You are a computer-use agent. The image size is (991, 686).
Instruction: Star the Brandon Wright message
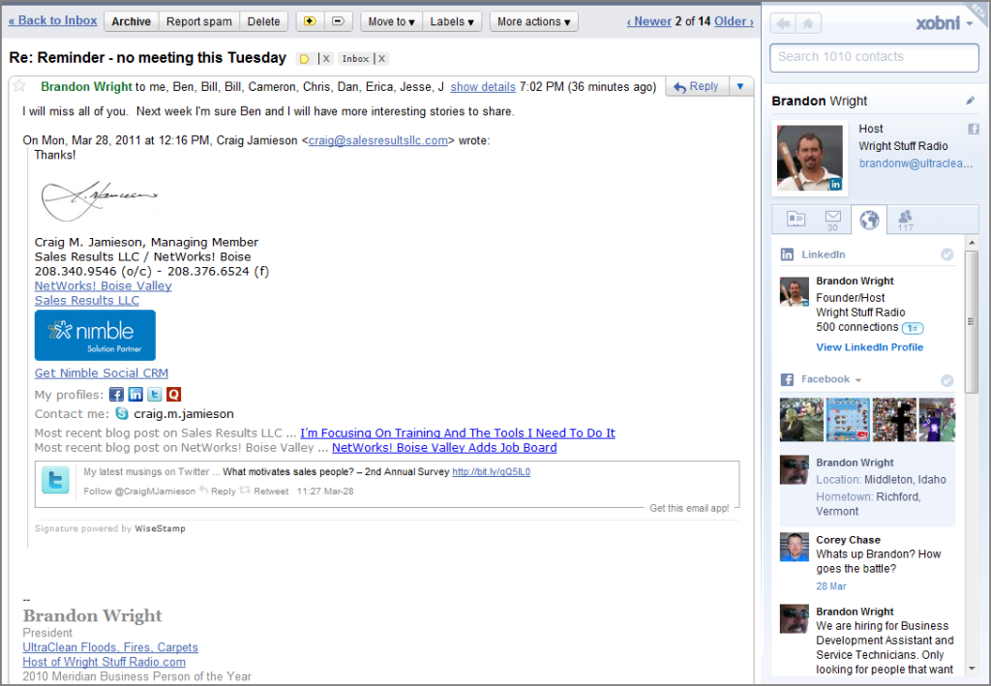coord(19,86)
